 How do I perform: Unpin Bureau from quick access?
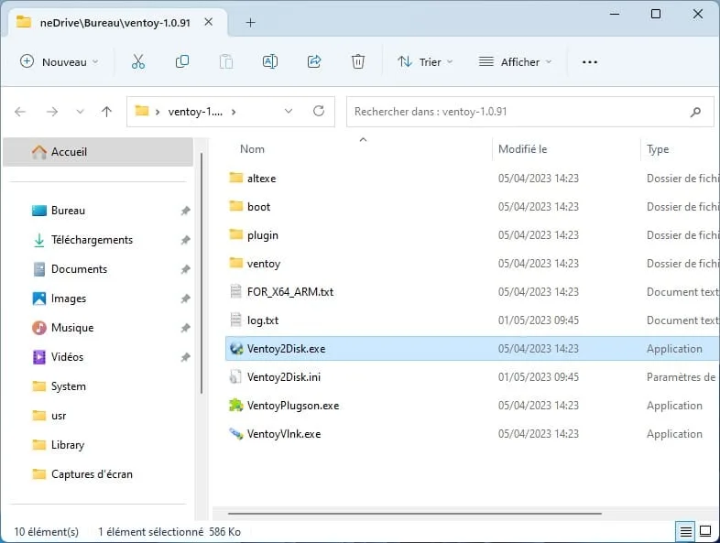185,211
